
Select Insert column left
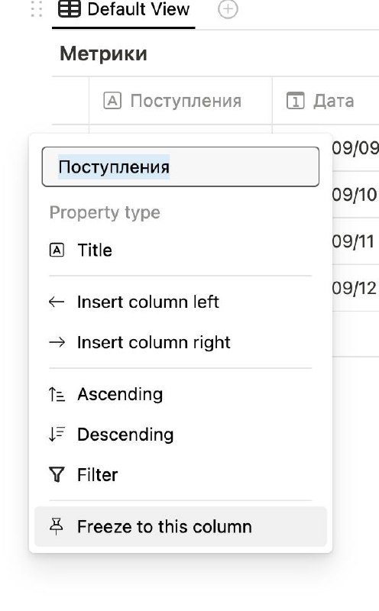click(180, 302)
